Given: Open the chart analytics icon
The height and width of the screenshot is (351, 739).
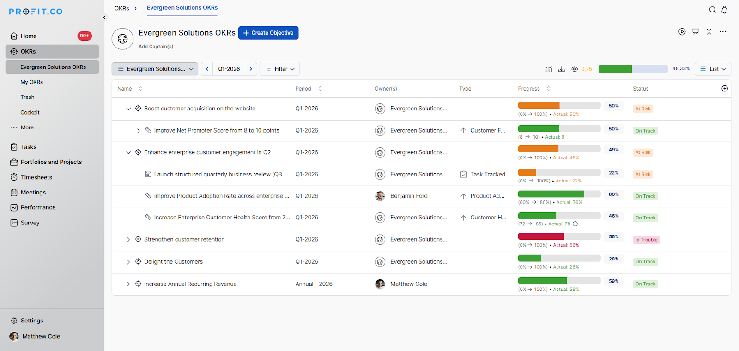Looking at the screenshot, I should 549,69.
